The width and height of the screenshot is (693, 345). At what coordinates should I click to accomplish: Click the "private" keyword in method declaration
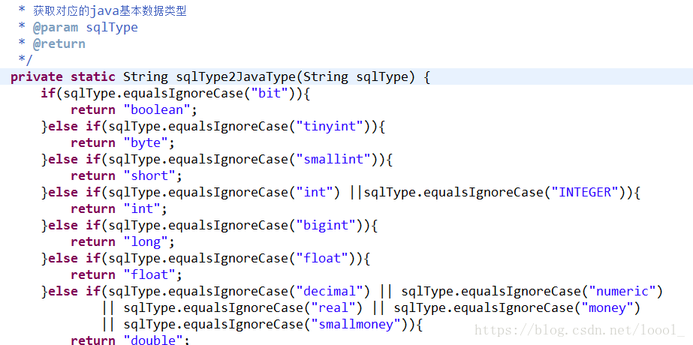tap(37, 76)
